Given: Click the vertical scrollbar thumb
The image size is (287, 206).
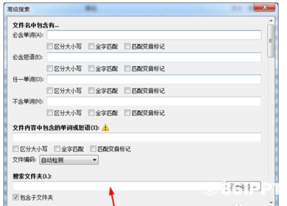Looking at the screenshot, I should [x=271, y=41].
